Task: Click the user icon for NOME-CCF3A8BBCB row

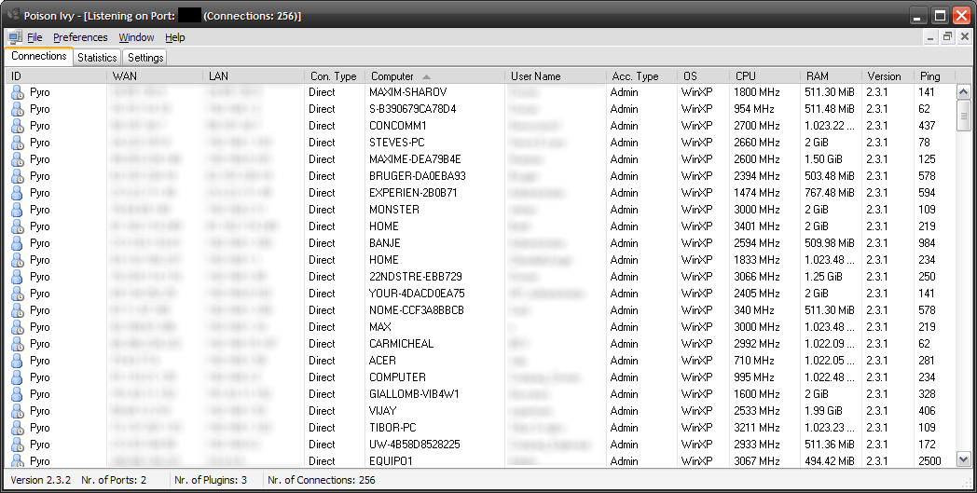Action: [18, 310]
